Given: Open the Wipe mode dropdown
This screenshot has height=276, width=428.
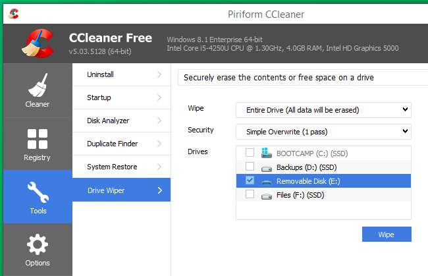Looking at the screenshot, I should [x=323, y=110].
